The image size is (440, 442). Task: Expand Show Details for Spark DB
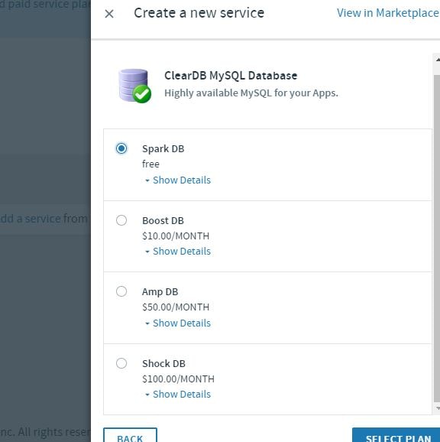click(x=178, y=180)
